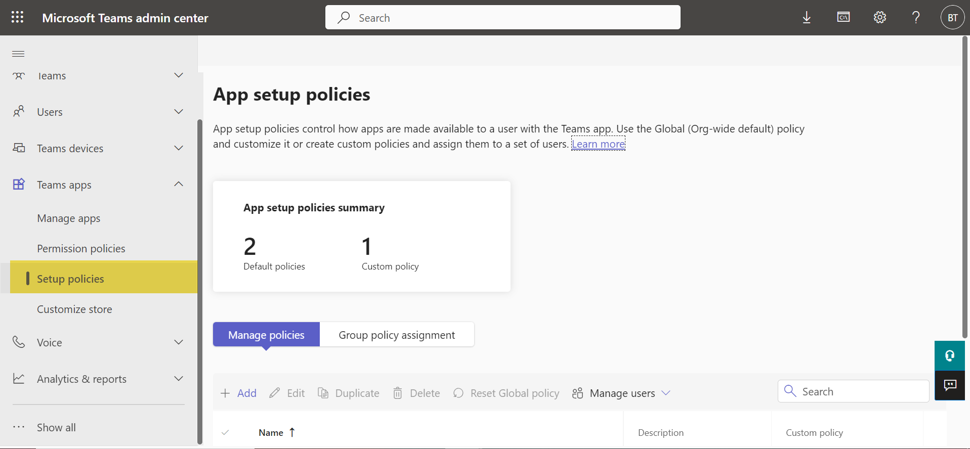
Task: Click the feedback chat icon
Action: pos(950,386)
